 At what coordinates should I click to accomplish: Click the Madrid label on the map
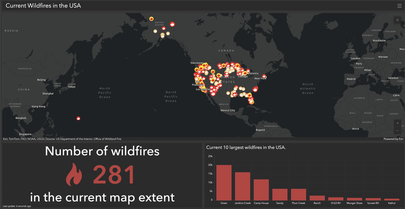[x=351, y=79]
